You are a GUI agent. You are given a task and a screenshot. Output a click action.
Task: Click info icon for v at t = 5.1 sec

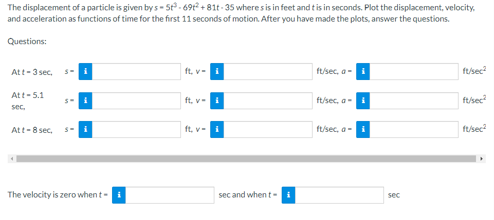pos(217,101)
